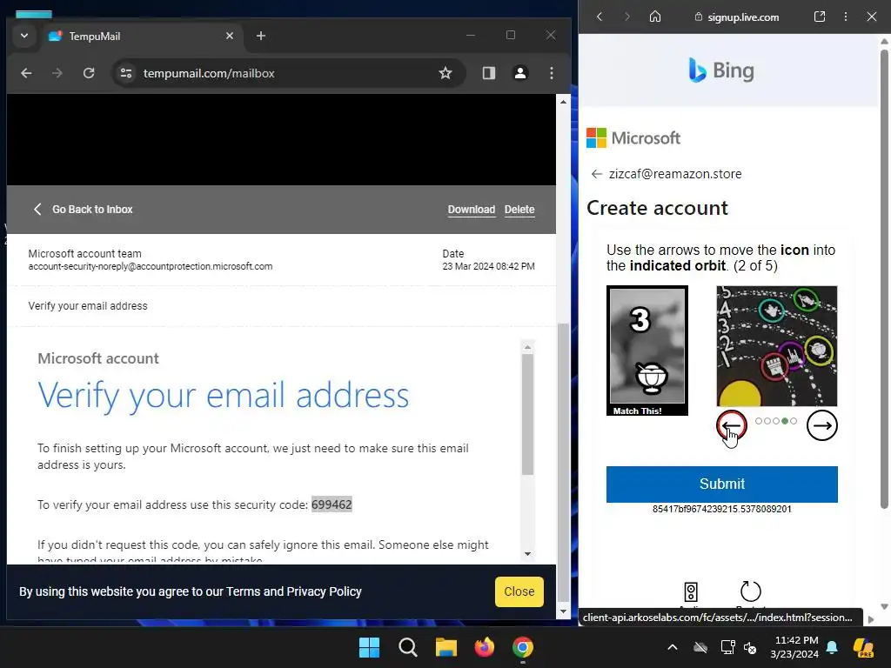Close the TempuMail tab
Image resolution: width=891 pixels, height=668 pixels.
click(x=230, y=36)
